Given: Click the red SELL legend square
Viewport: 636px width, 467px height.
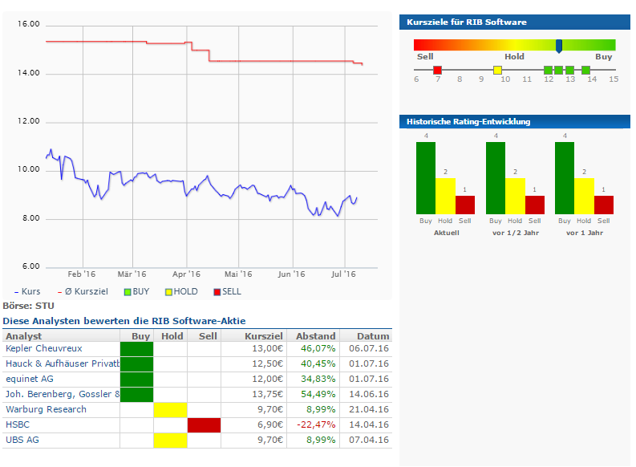Looking at the screenshot, I should 217,292.
